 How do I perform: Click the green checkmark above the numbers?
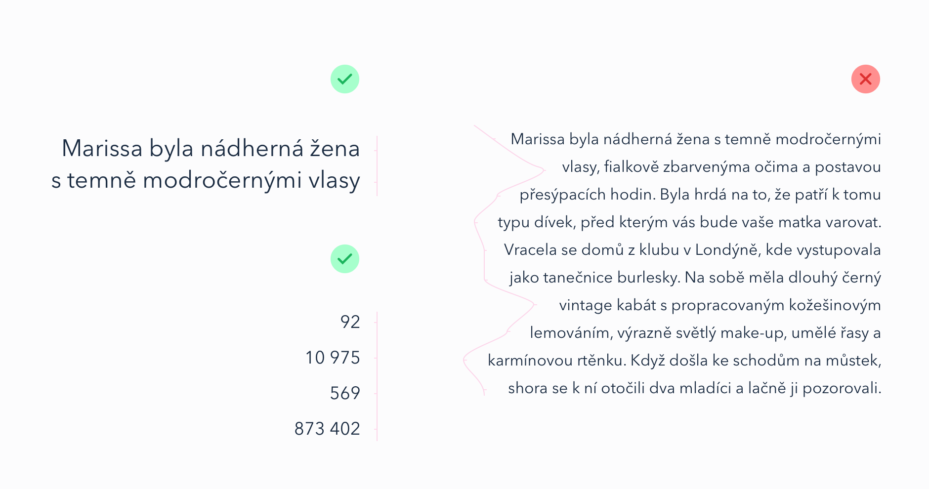click(345, 259)
